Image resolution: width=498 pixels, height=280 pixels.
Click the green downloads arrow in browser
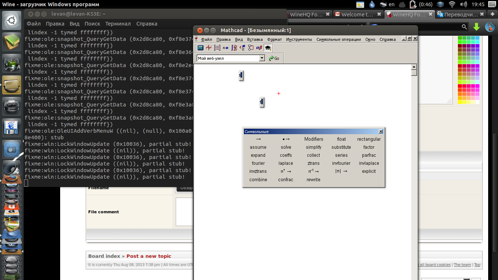[476, 27]
